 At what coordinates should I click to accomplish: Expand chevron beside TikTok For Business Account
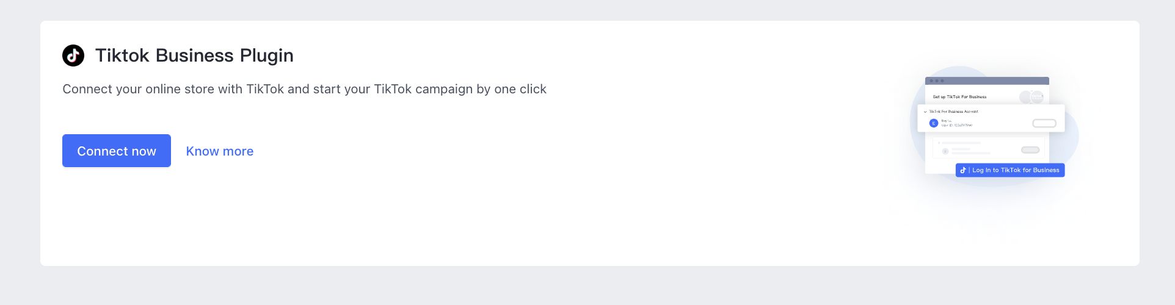point(925,112)
